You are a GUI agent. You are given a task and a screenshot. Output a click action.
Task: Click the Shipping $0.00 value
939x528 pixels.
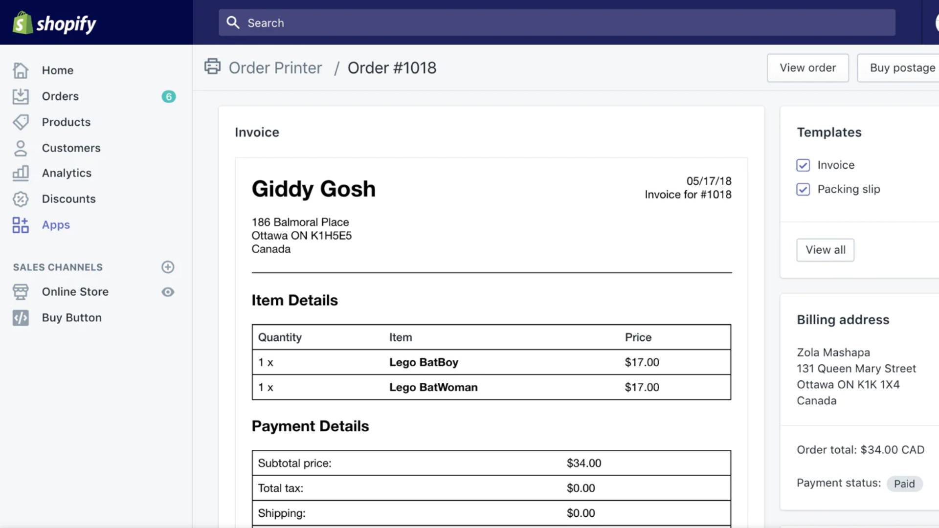(x=581, y=513)
